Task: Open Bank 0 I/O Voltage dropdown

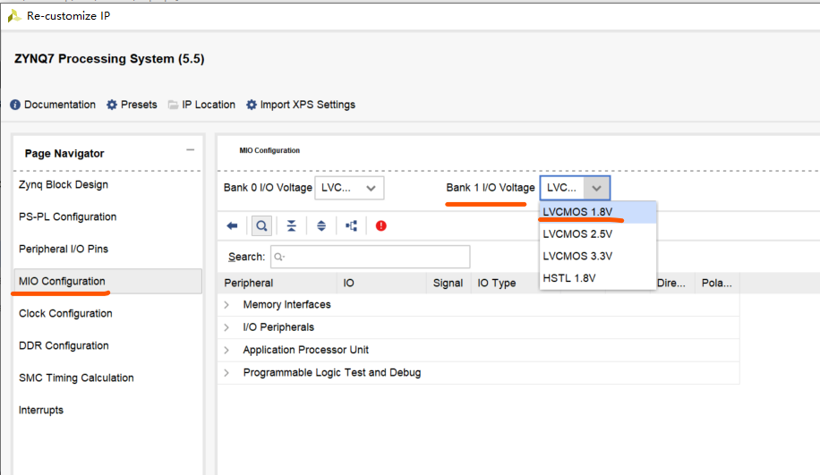Action: tap(349, 188)
